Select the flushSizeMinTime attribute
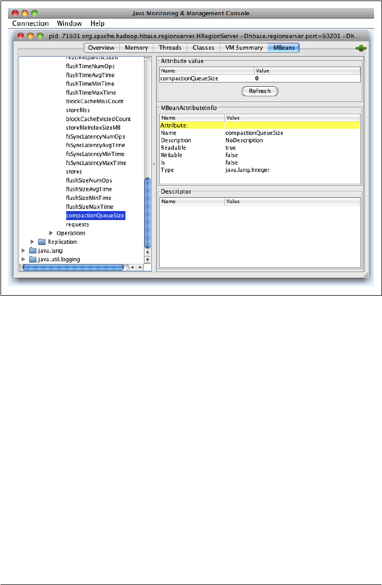The height and width of the screenshot is (585, 382). coord(89,198)
